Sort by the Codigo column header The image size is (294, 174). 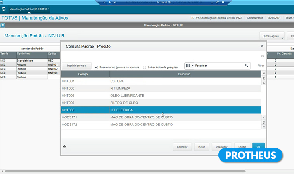point(85,74)
